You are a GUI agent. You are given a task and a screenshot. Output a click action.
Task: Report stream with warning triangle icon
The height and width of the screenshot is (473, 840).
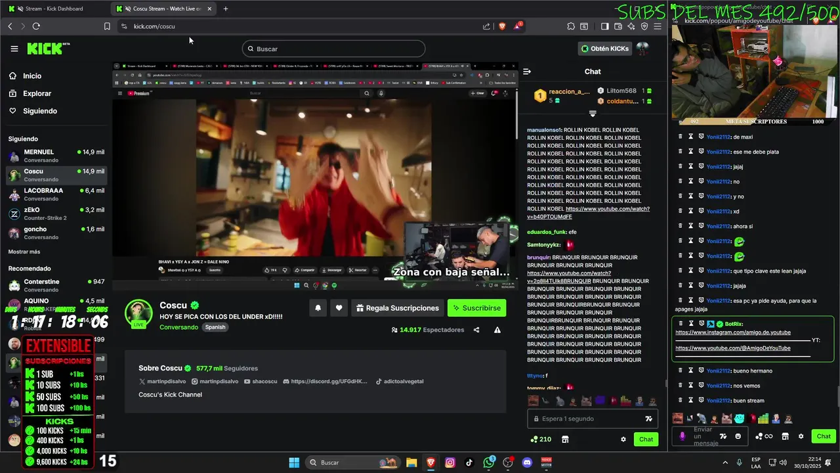pyautogui.click(x=497, y=330)
